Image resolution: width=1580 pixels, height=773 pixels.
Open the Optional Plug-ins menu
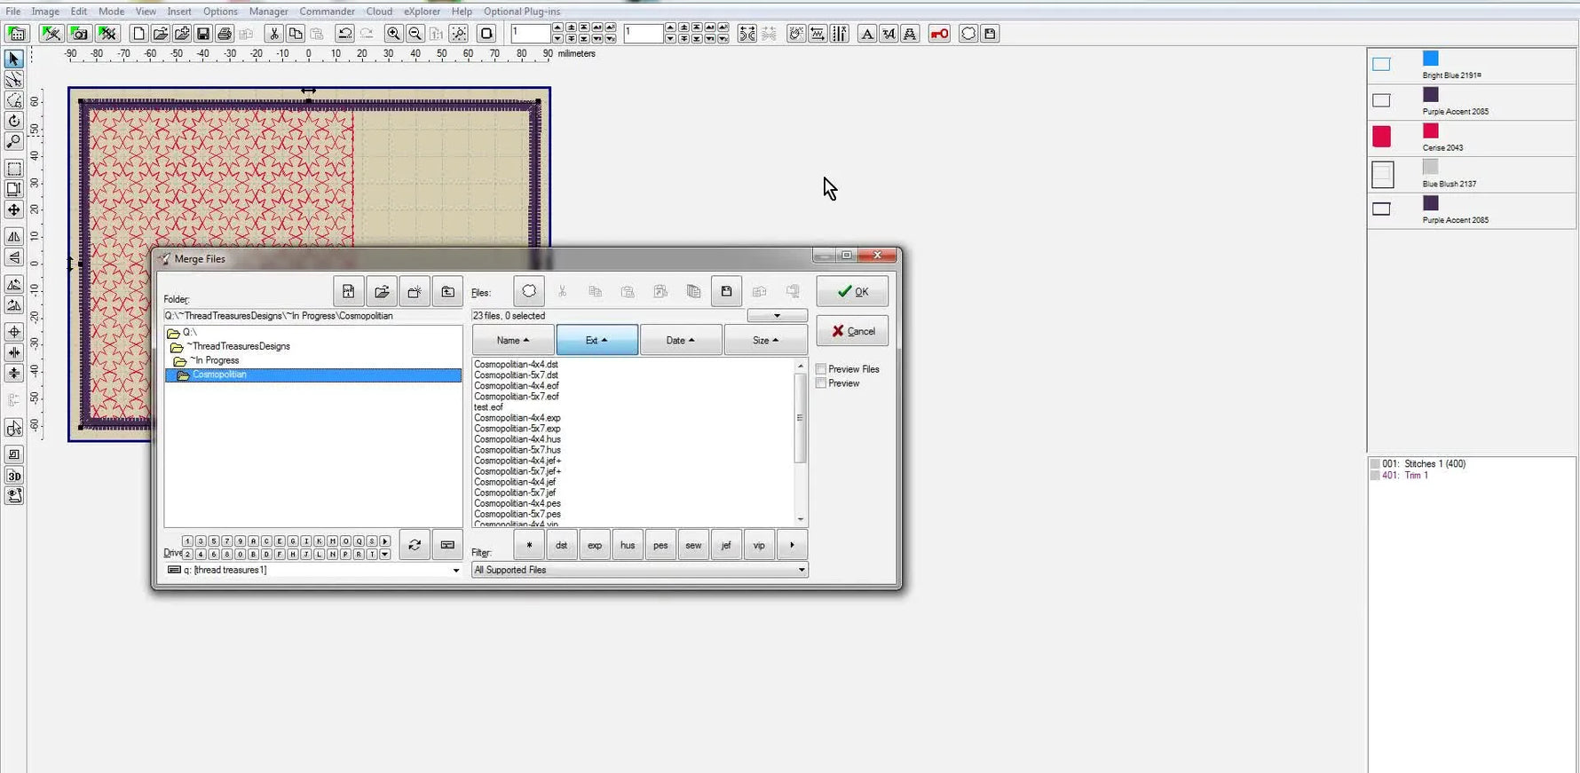pyautogui.click(x=522, y=12)
